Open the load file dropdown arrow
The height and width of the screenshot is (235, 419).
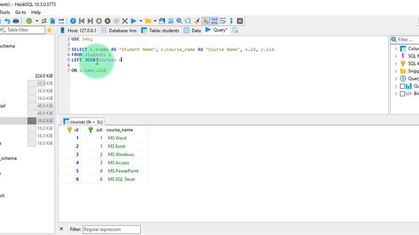point(155,21)
